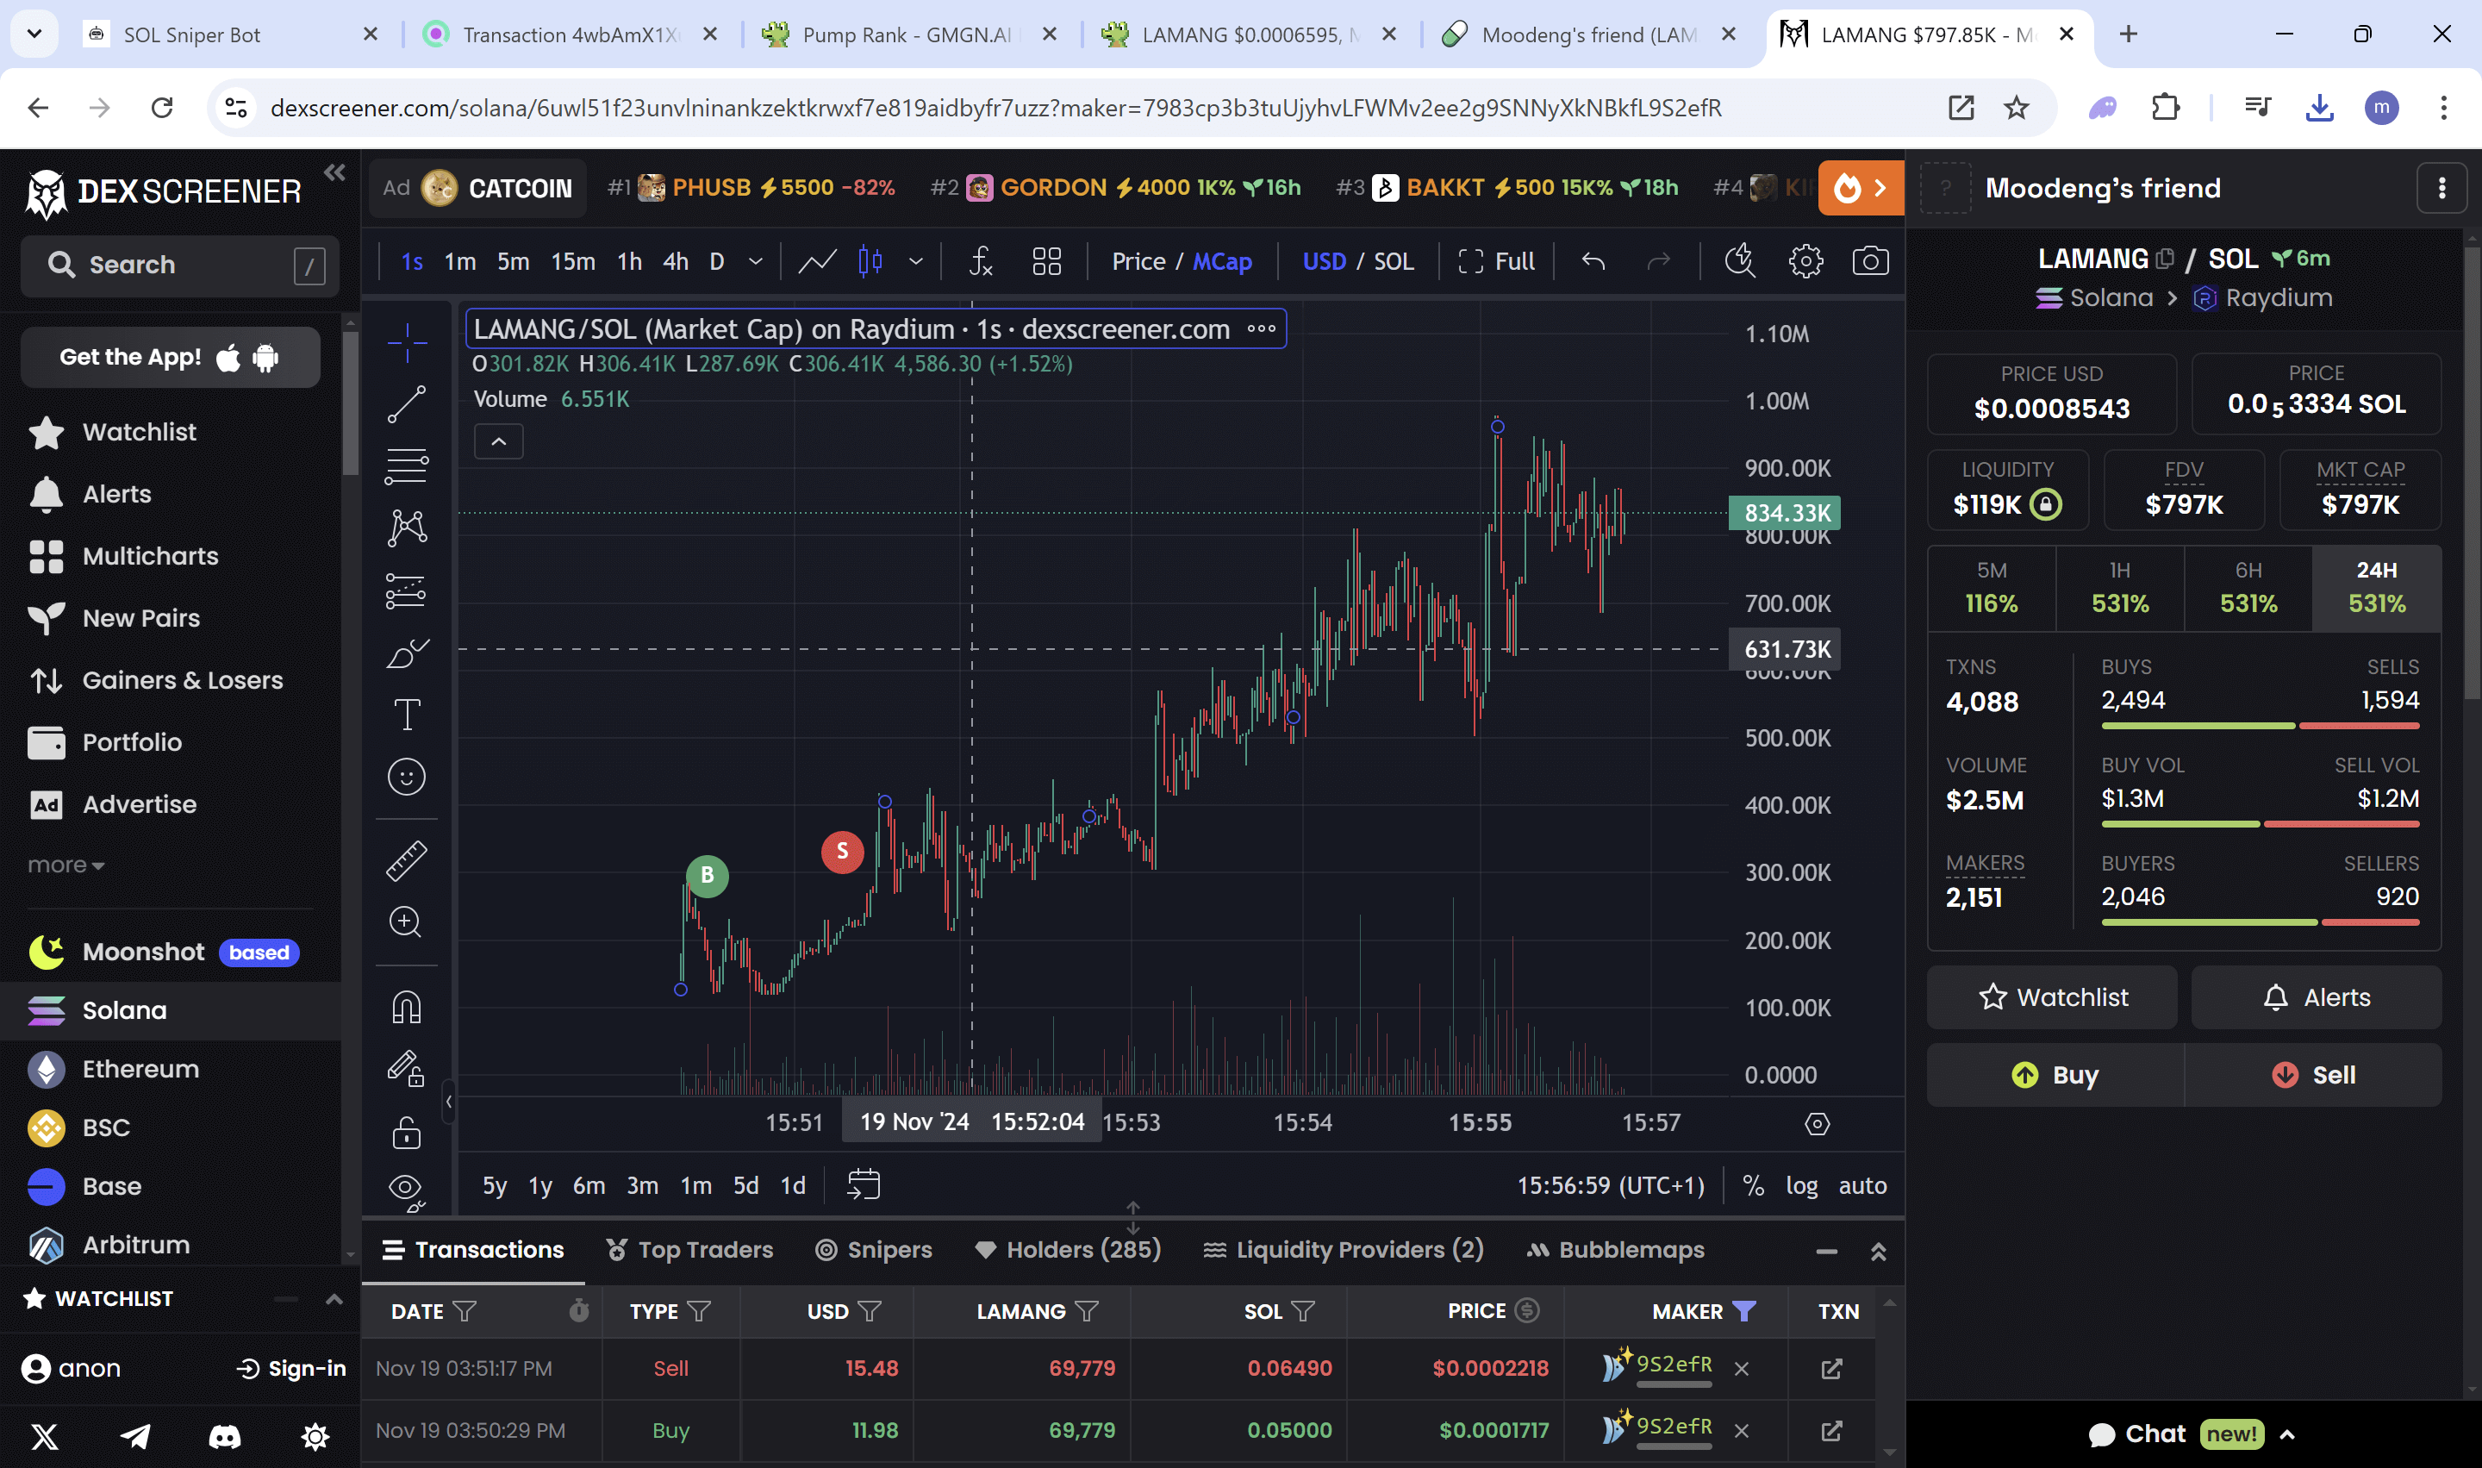Open the emoji icons tool

pos(407,777)
